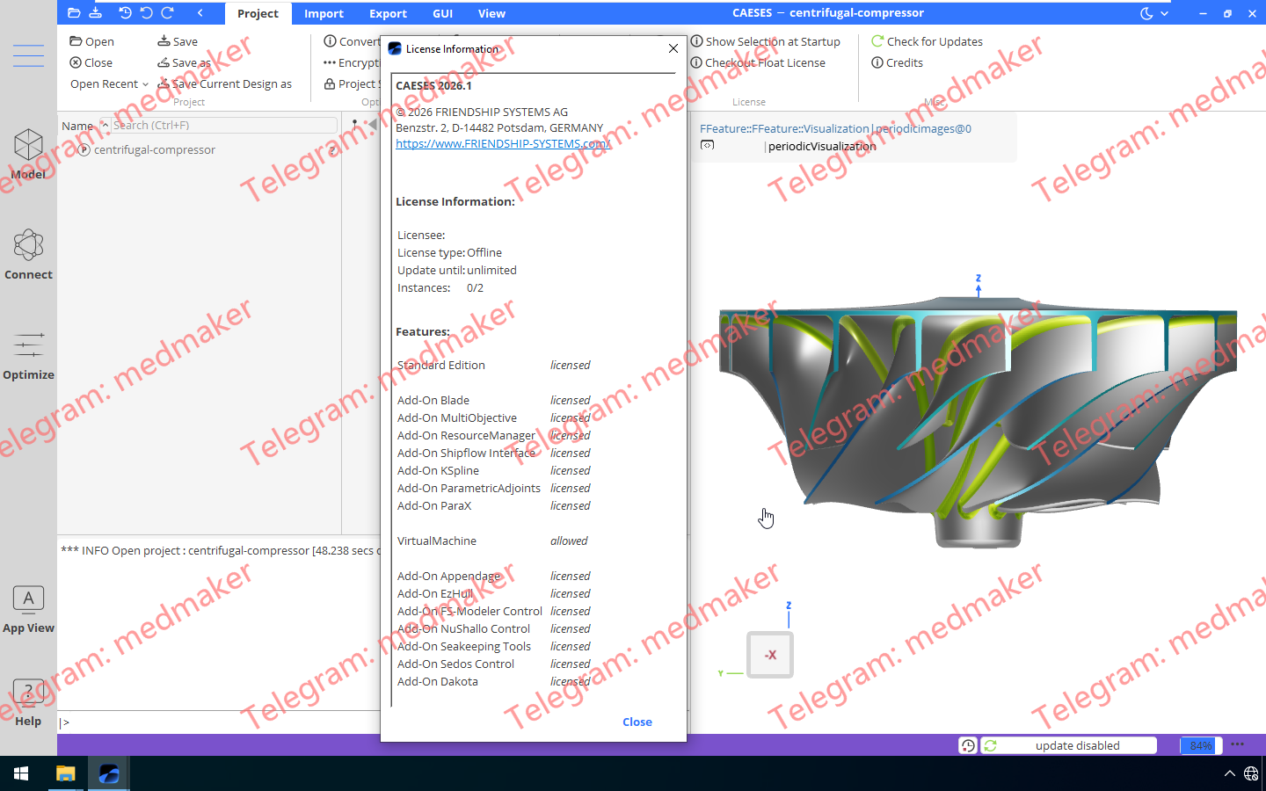Click the CAESES taskbar icon
The height and width of the screenshot is (791, 1266).
click(x=109, y=773)
